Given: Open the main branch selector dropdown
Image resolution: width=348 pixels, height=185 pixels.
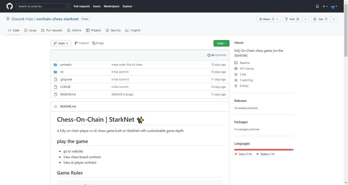Looking at the screenshot, I should point(61,43).
